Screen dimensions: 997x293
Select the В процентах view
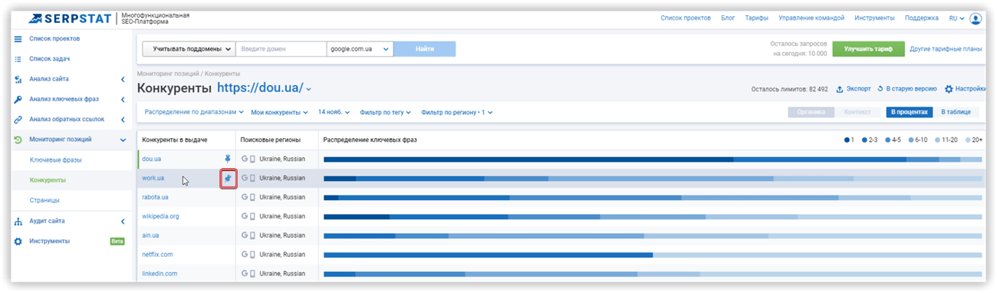tap(909, 112)
